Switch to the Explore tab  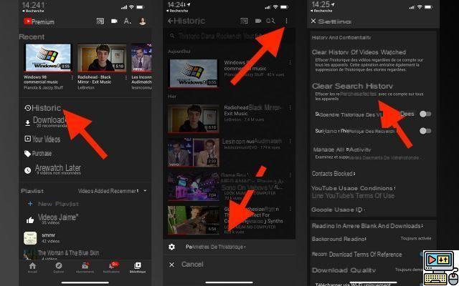pyautogui.click(x=59, y=267)
